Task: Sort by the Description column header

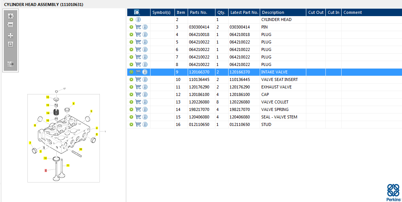Action: (x=283, y=12)
